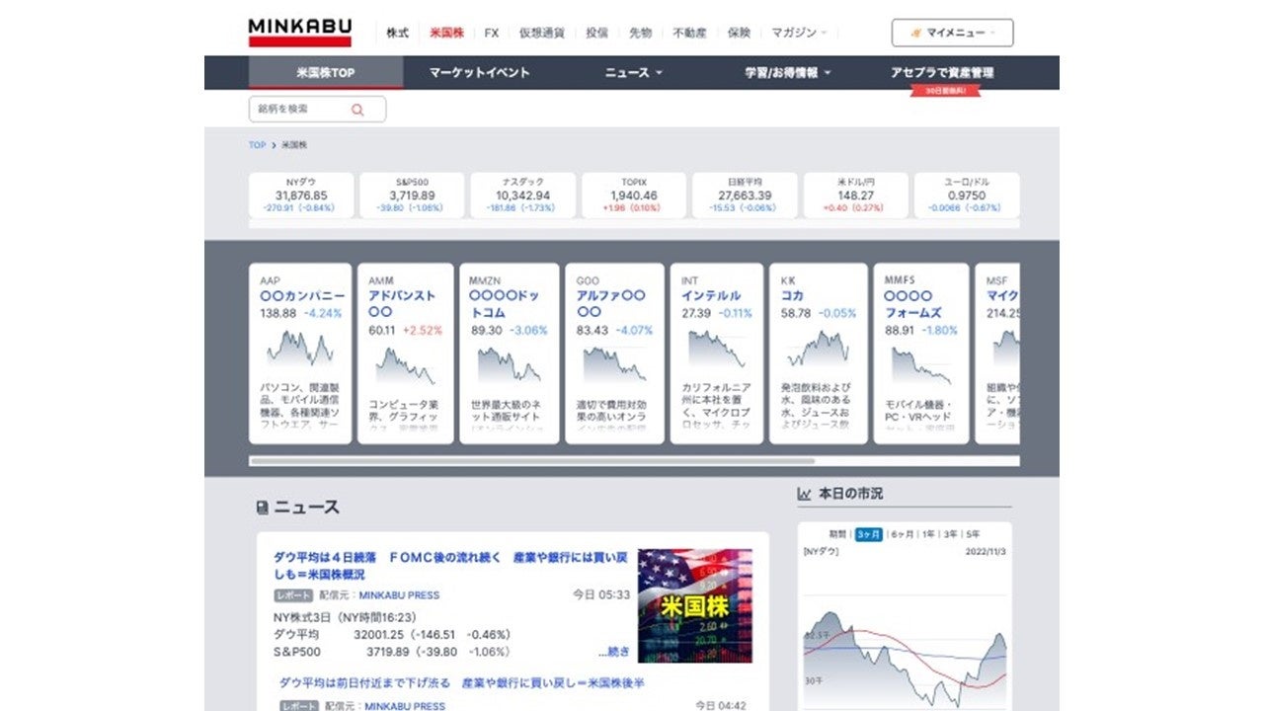
Task: Open the マイメニュー dropdown
Action: tap(952, 33)
